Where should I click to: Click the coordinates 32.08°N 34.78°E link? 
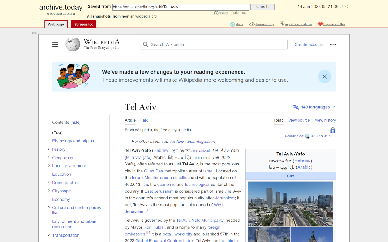(x=323, y=136)
